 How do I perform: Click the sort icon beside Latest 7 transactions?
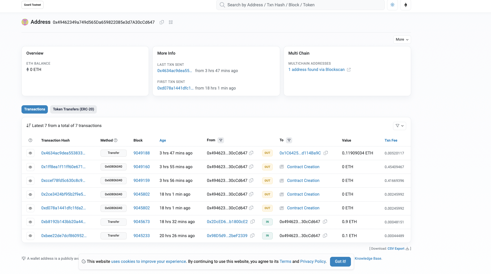click(x=28, y=126)
